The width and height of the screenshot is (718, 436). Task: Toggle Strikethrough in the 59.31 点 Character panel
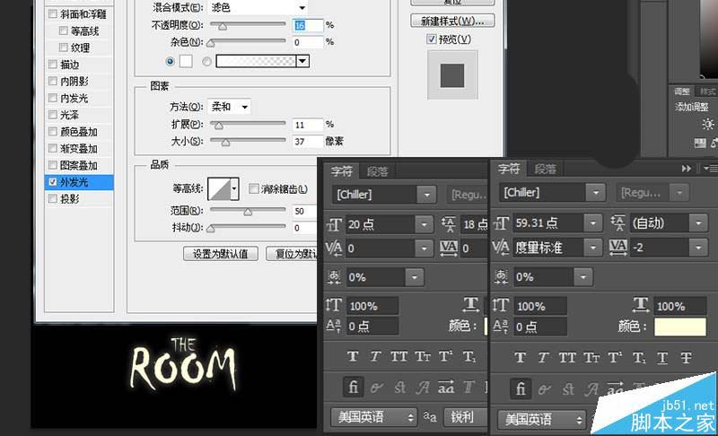tap(686, 357)
